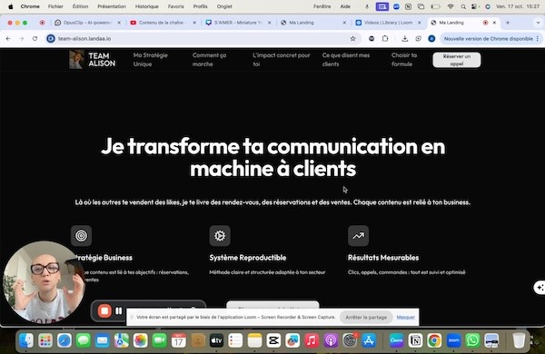Click the Système Reproductible heading
This screenshot has height=354, width=545.
[x=248, y=258]
